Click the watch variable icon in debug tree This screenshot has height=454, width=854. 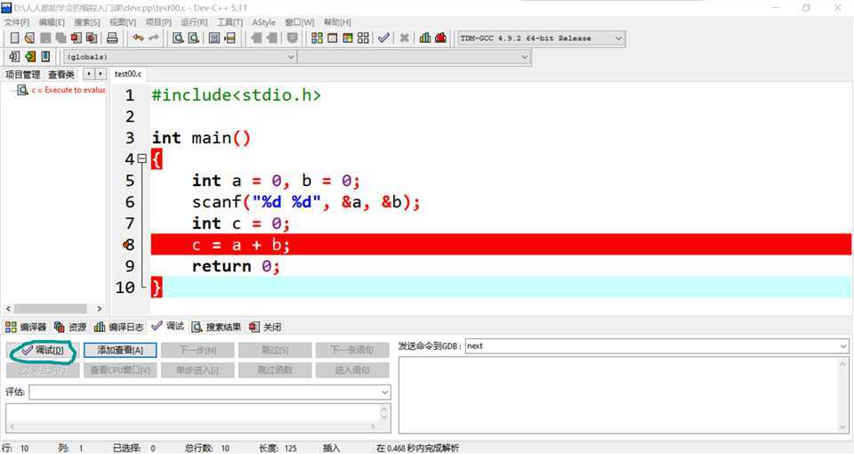point(22,90)
